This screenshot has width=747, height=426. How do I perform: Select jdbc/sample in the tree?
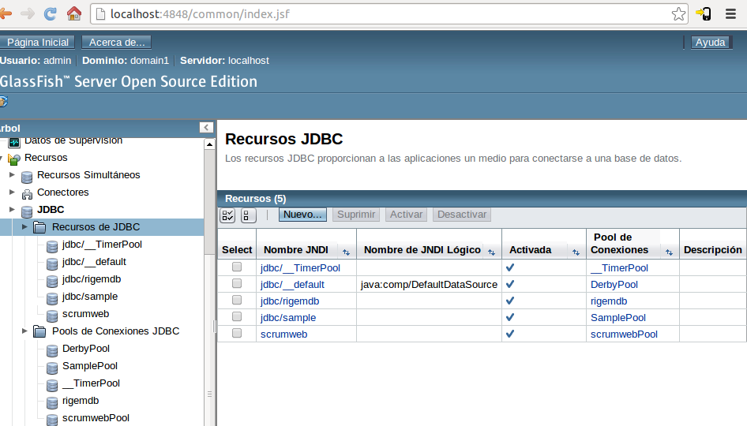(89, 297)
